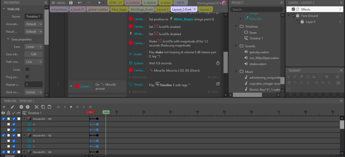Open the Result mode dropdown in Properties
This screenshot has height=157, width=345.
[x=34, y=32]
